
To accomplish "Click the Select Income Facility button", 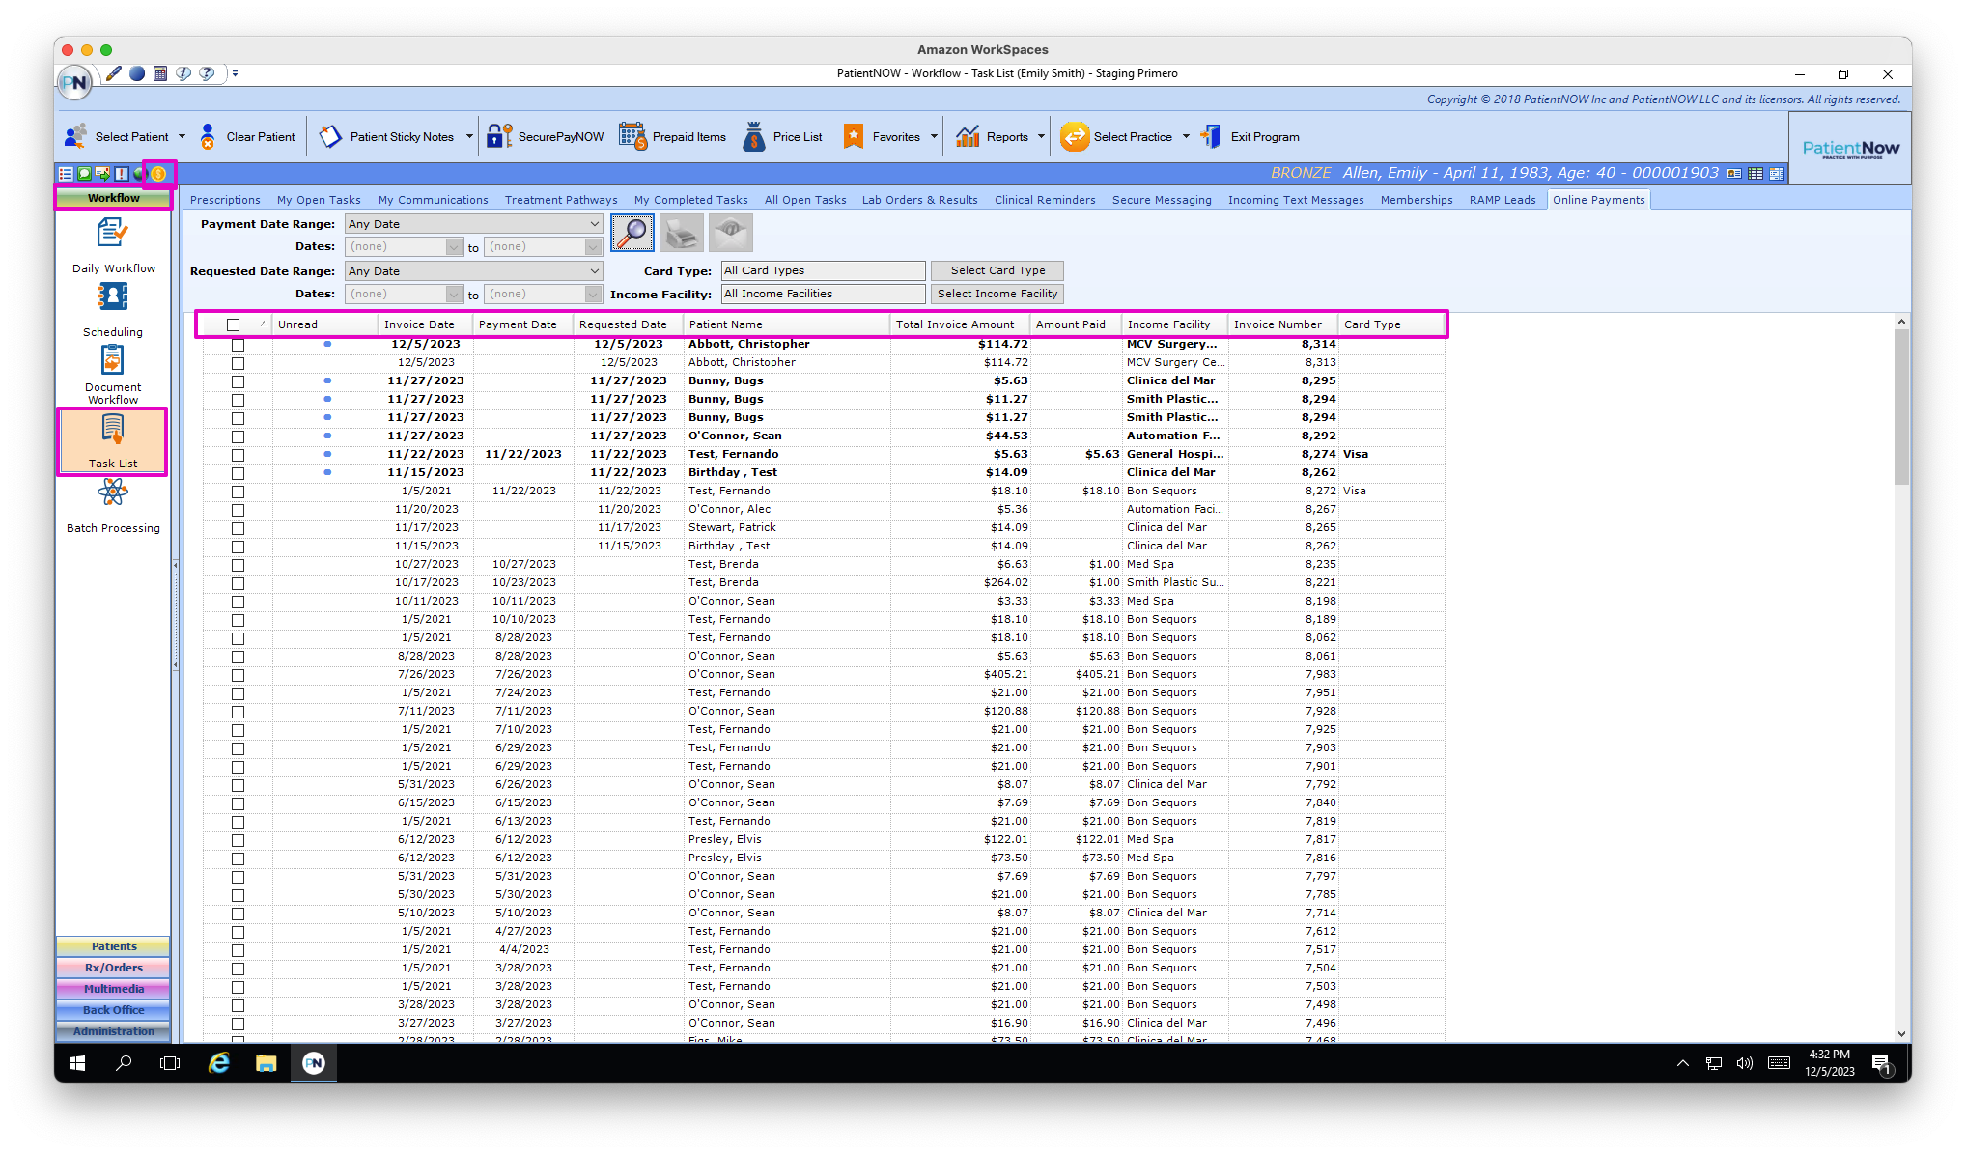I will (x=997, y=294).
